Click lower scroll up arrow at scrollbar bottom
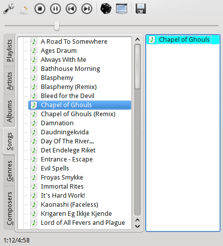Image resolution: width=223 pixels, height=246 pixels. pos(138,220)
